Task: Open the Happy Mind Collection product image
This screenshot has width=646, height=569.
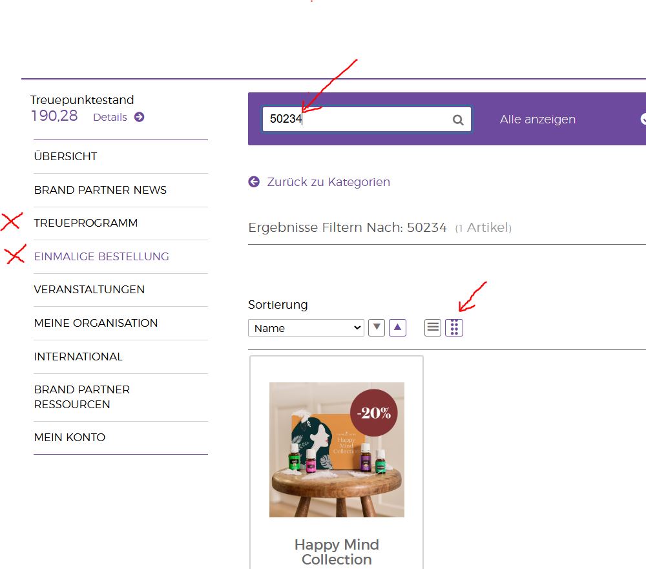Action: (337, 450)
